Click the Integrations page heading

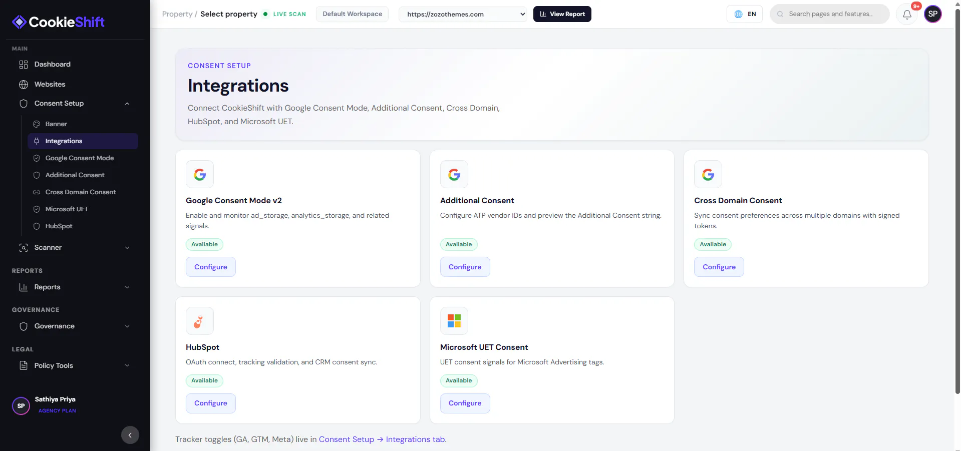coord(238,86)
